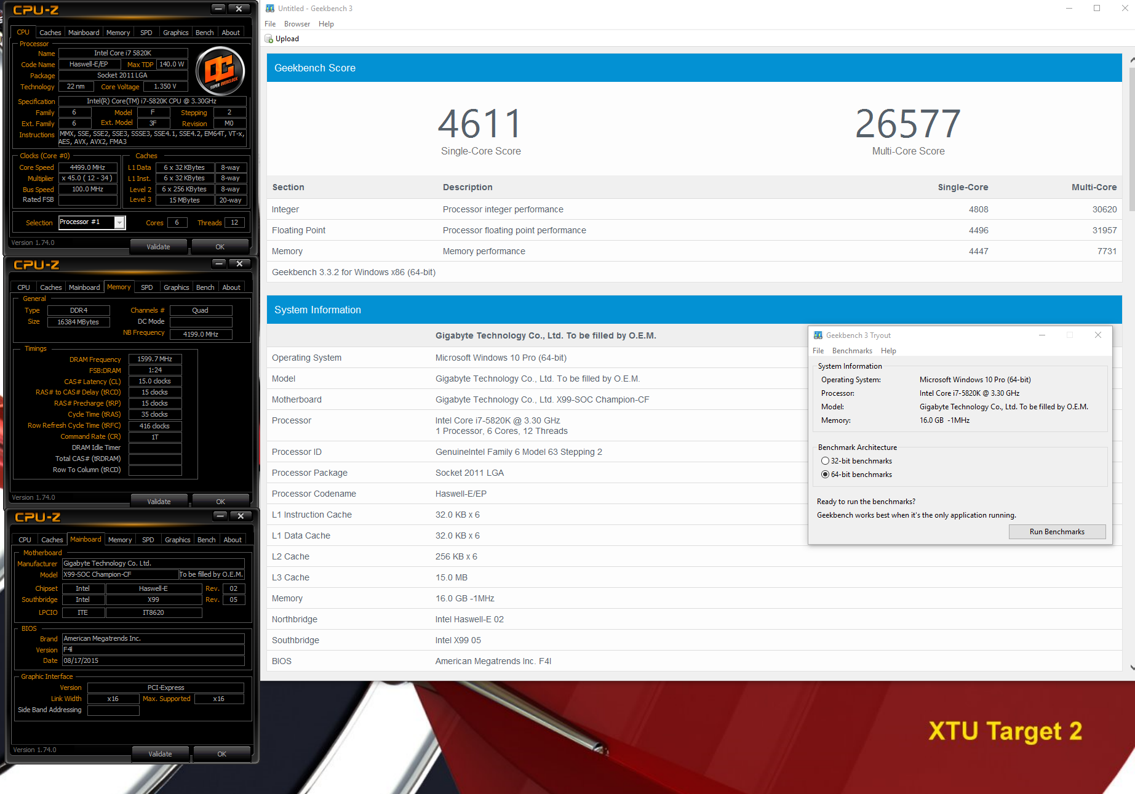
Task: Click the L3 Cache row 15.0 MB
Action: pos(695,577)
